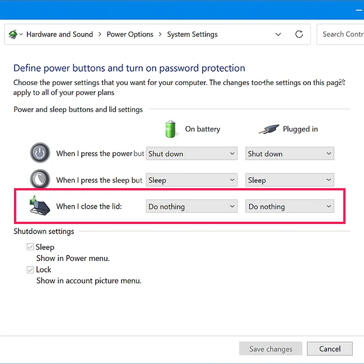Click the Control Panel icon in address bar
Screen dimensions: 364x364
13,34
